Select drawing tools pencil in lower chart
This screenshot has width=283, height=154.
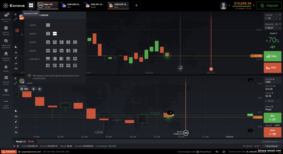coord(16,122)
